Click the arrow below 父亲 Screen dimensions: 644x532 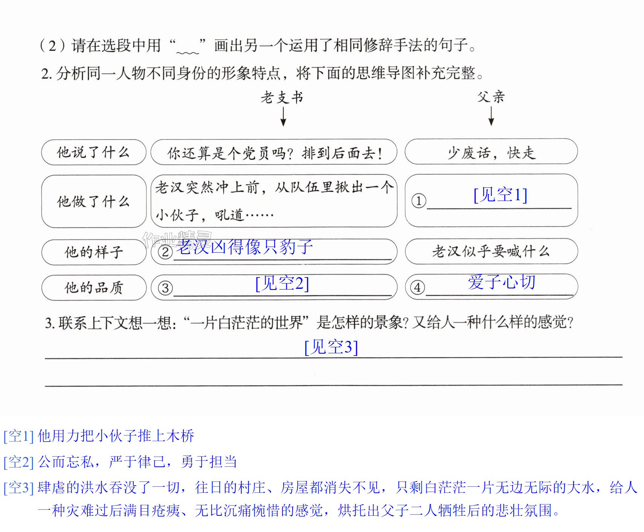(x=491, y=116)
